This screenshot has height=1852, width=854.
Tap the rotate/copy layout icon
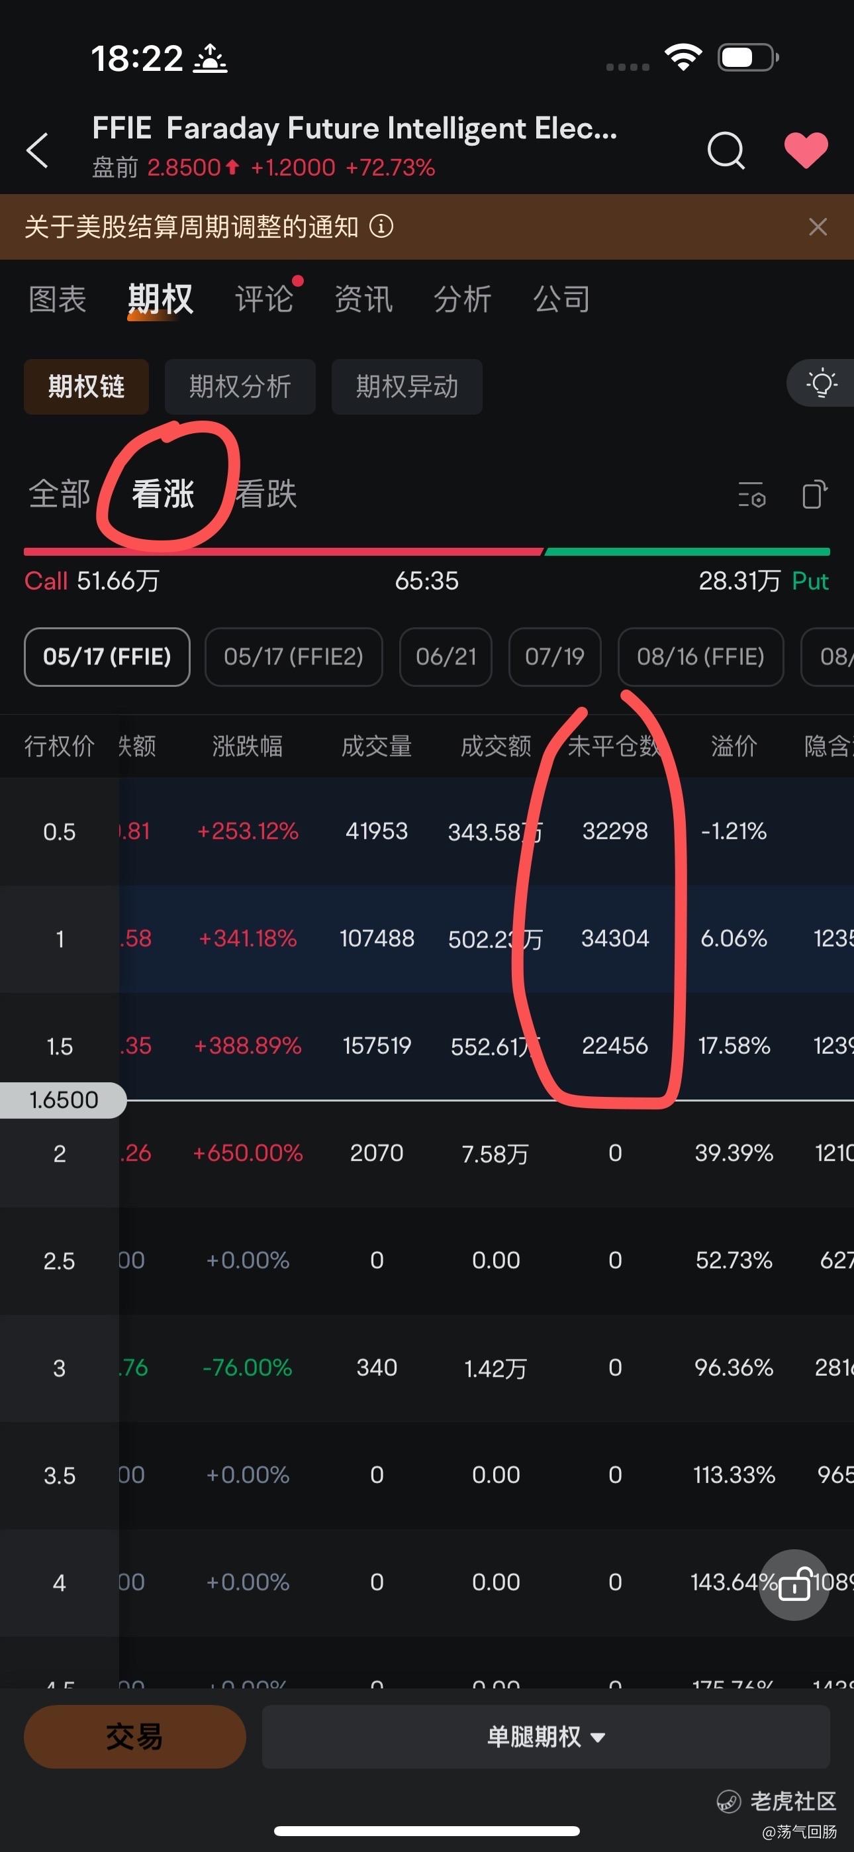pyautogui.click(x=814, y=495)
